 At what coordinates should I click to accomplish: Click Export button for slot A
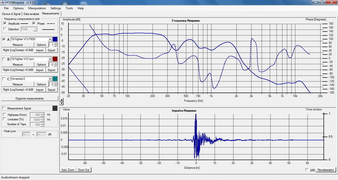[x=51, y=50]
